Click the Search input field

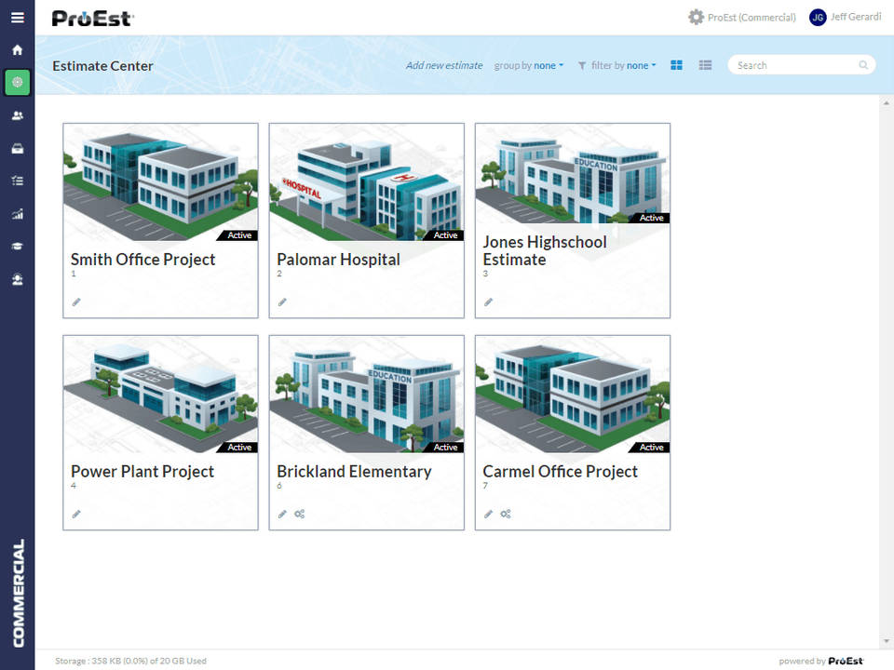click(x=794, y=65)
